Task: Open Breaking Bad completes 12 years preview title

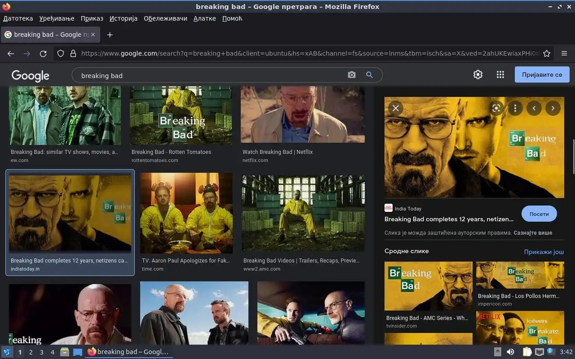Action: pyautogui.click(x=449, y=219)
